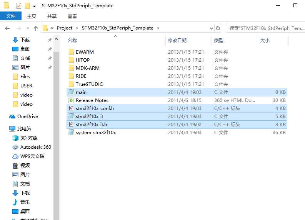Expand hidden path with the double-chevron
305x220 pixels.
click(52, 28)
